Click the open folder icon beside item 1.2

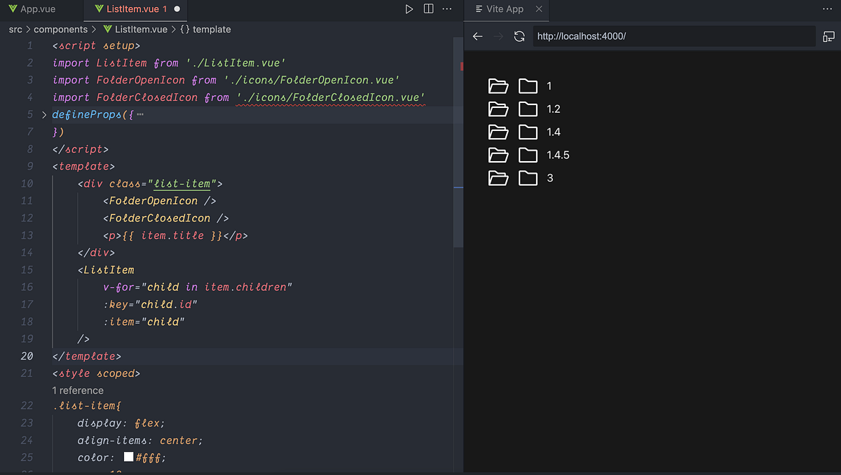pyautogui.click(x=498, y=109)
